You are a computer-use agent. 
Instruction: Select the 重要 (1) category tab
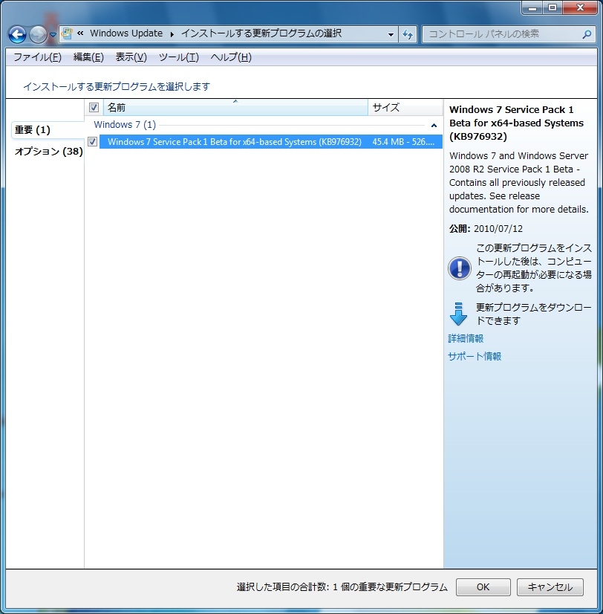[48, 129]
